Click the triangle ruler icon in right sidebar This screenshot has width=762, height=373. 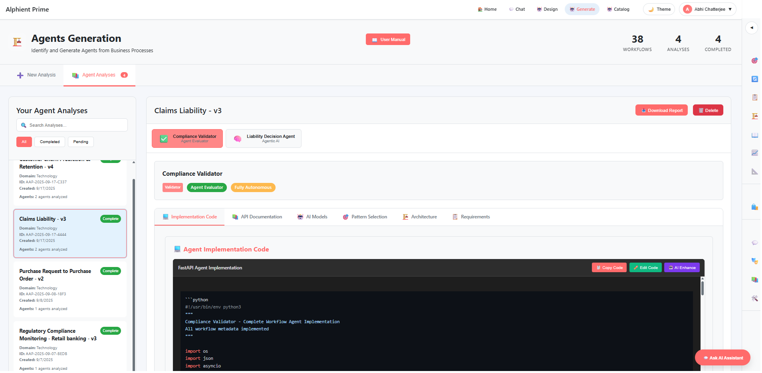coord(754,171)
